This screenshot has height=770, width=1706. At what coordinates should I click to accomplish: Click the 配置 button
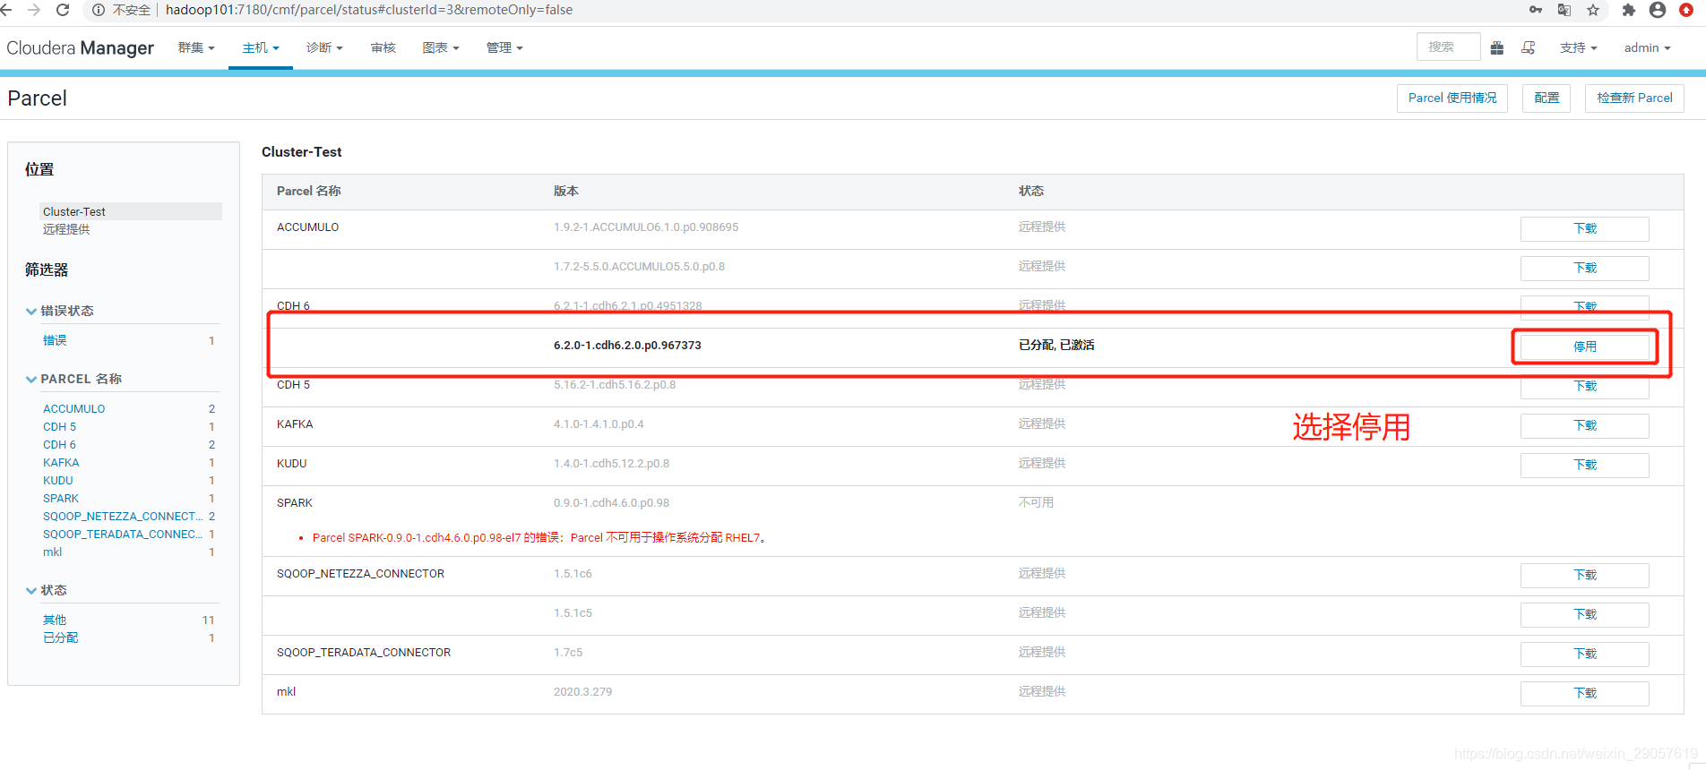[1547, 98]
